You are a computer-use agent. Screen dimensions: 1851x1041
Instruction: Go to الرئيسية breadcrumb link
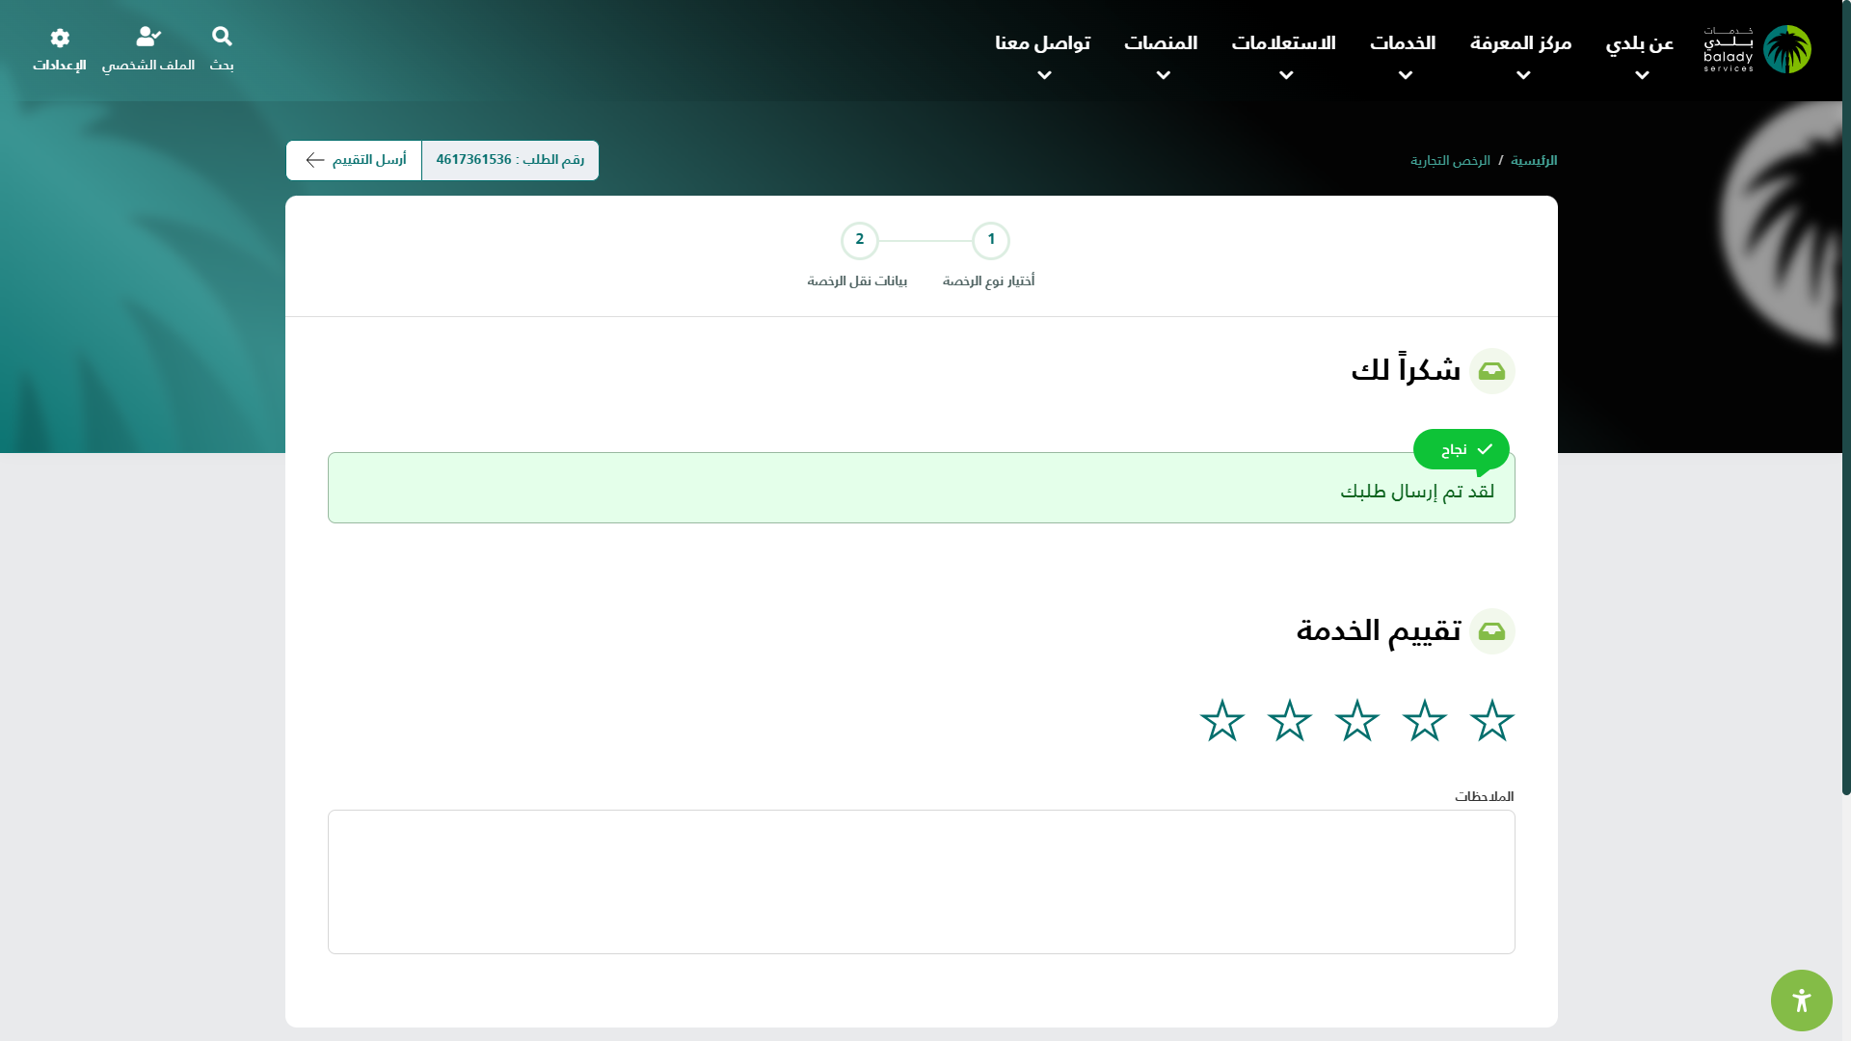[1533, 161]
